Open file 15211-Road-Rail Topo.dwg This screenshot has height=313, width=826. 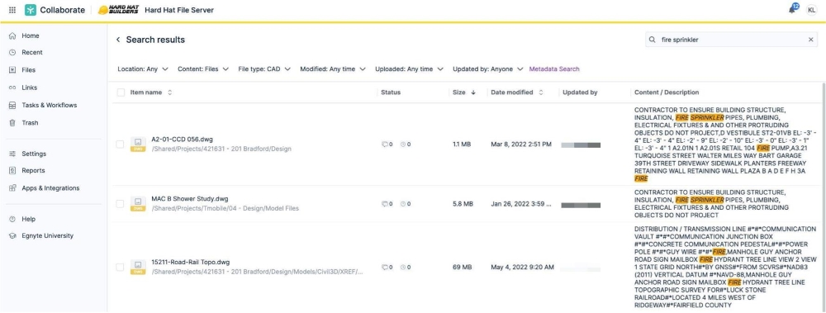point(190,262)
